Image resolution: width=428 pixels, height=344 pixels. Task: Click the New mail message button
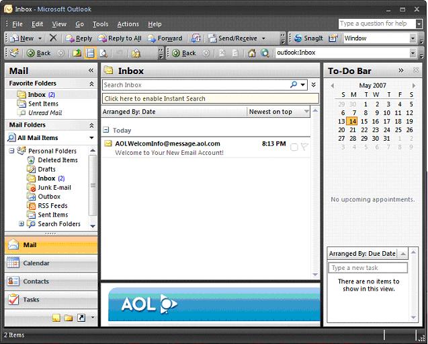pos(22,38)
